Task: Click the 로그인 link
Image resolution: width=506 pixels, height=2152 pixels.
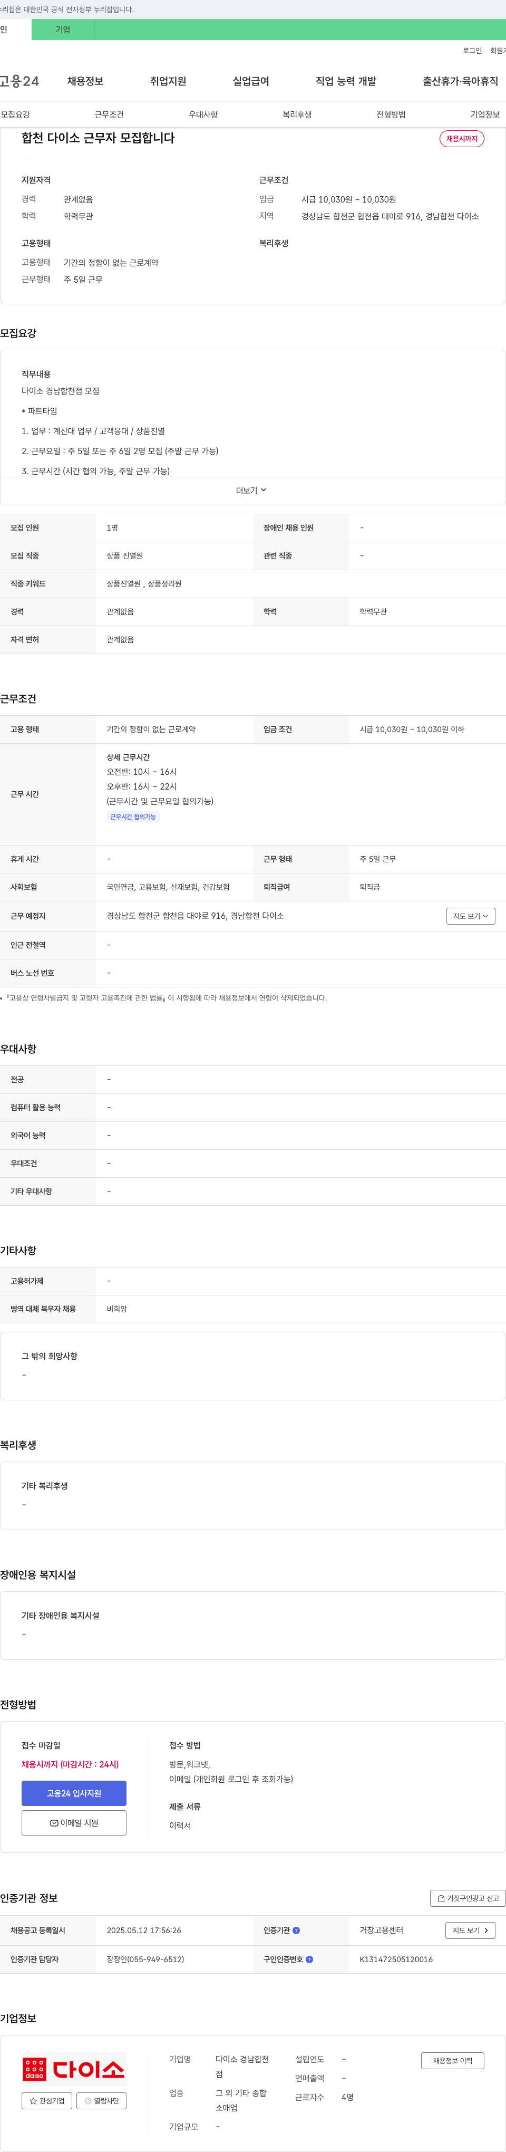Action: click(x=472, y=51)
